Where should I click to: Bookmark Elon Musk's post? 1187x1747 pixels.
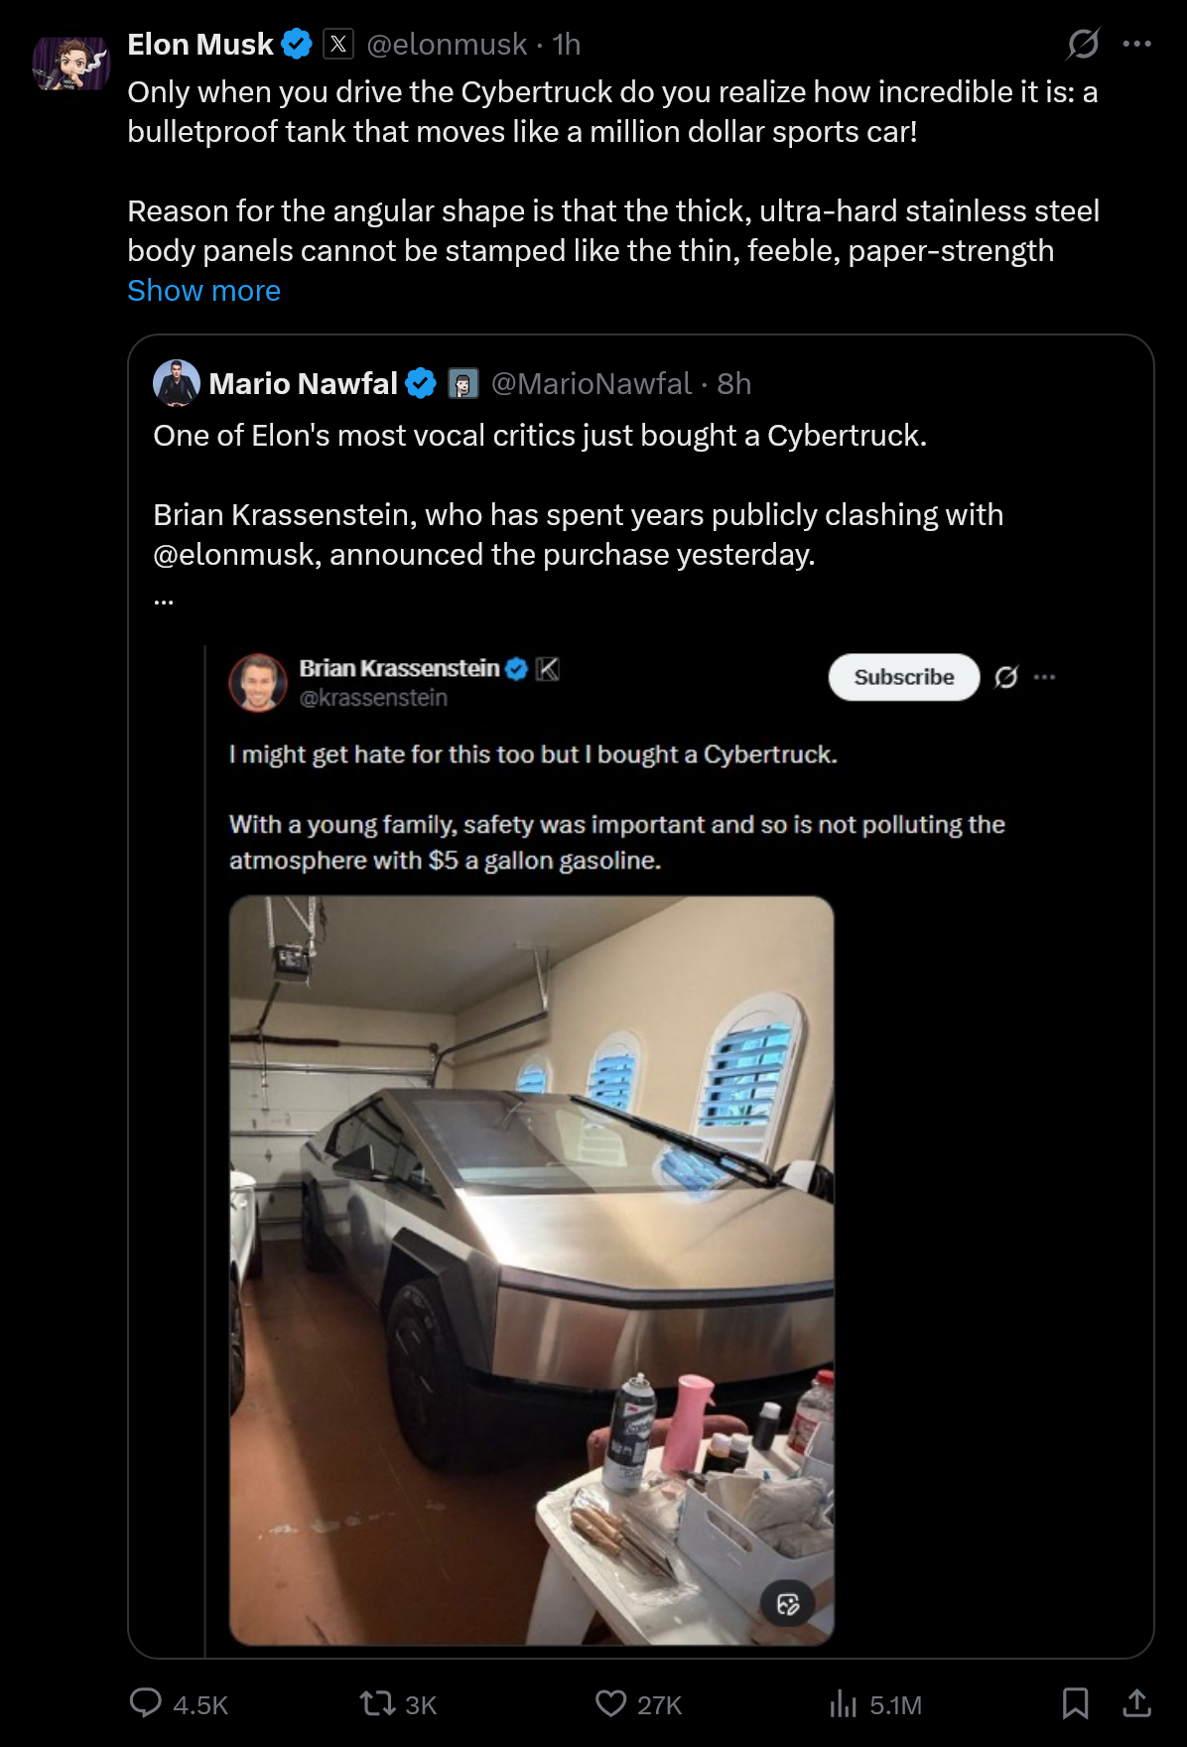coord(1075,1703)
